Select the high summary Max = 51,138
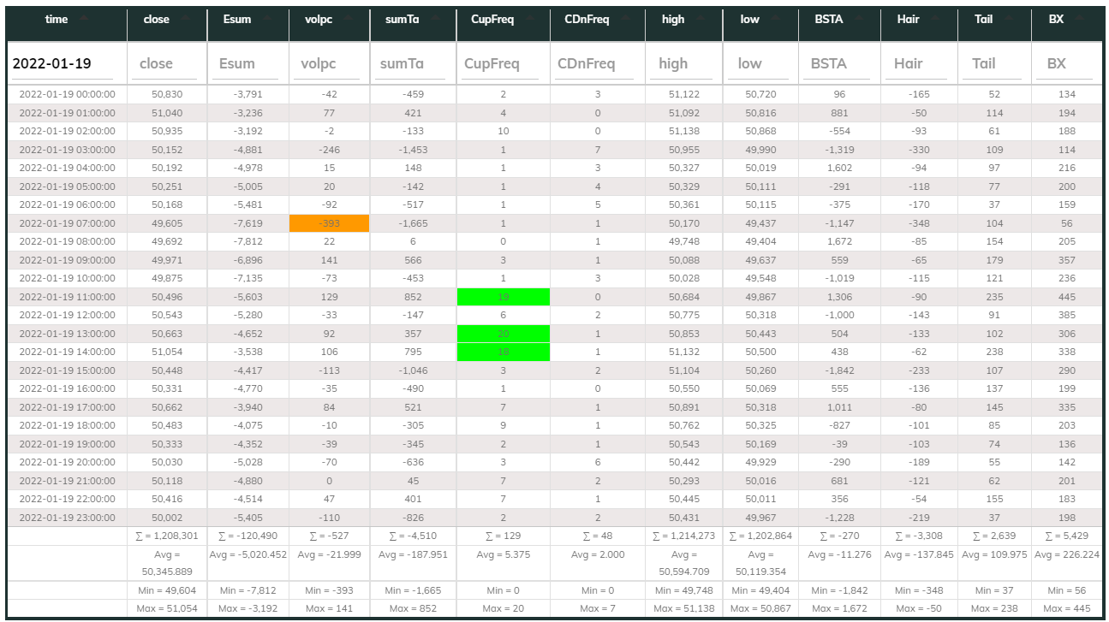The height and width of the screenshot is (622, 1109). (684, 608)
